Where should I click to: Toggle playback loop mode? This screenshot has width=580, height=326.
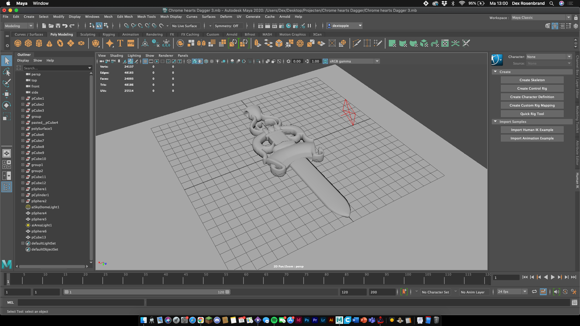pyautogui.click(x=534, y=292)
